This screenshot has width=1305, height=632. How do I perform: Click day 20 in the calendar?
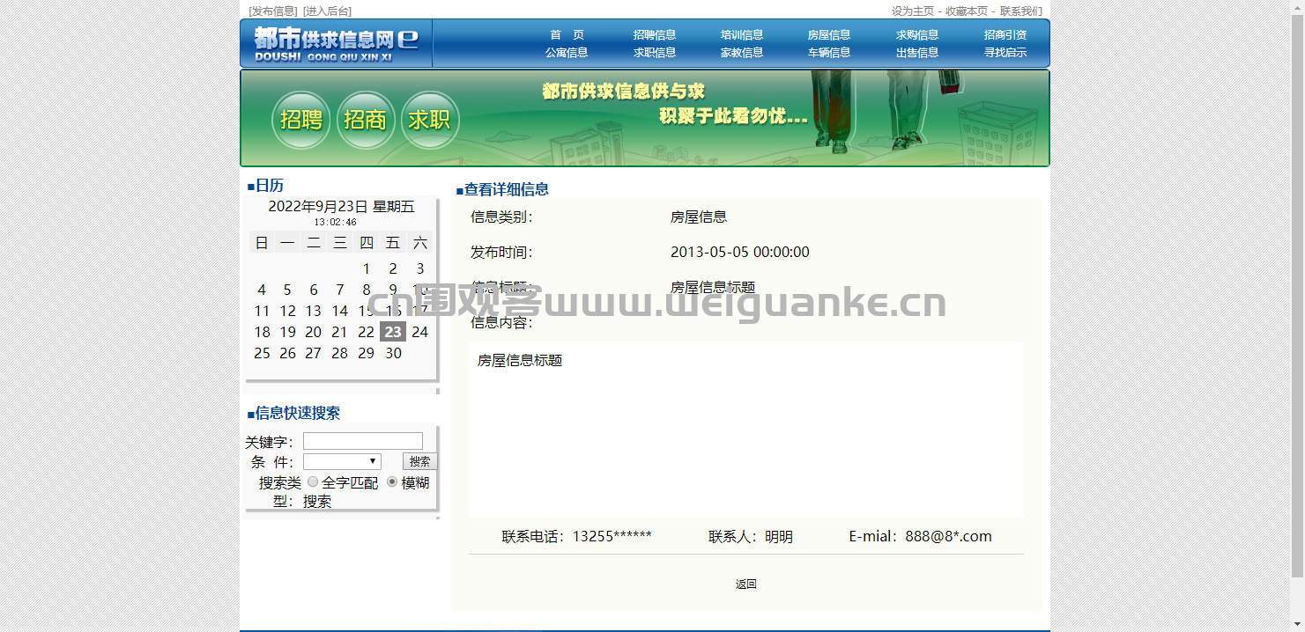pyautogui.click(x=314, y=332)
